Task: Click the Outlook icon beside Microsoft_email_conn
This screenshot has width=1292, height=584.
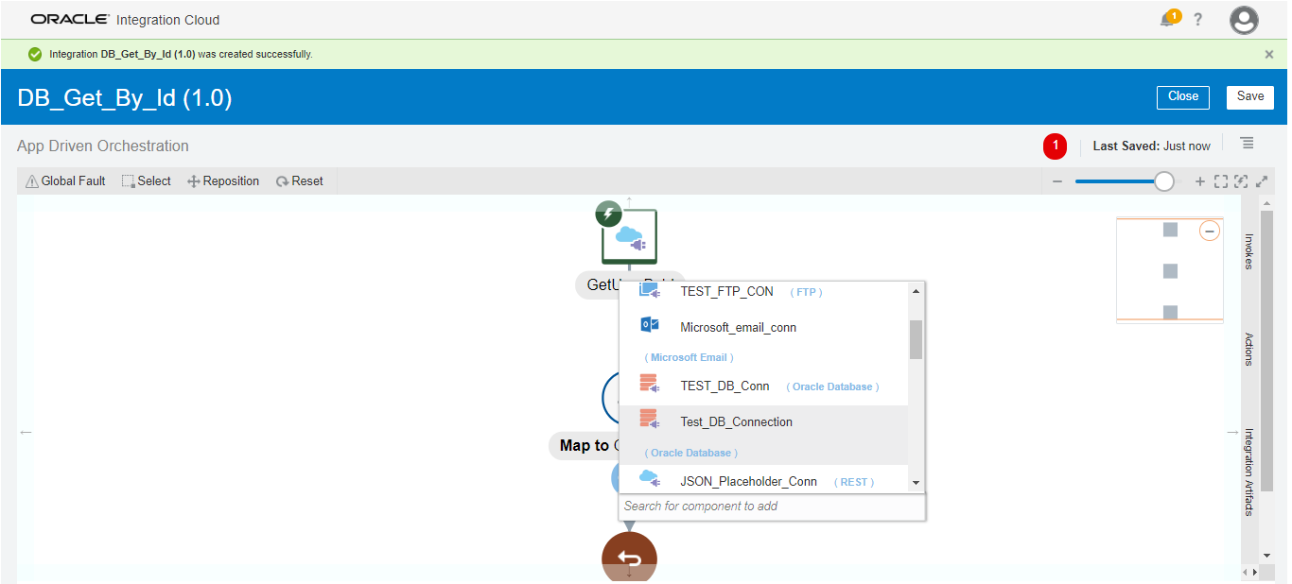Action: pyautogui.click(x=649, y=325)
